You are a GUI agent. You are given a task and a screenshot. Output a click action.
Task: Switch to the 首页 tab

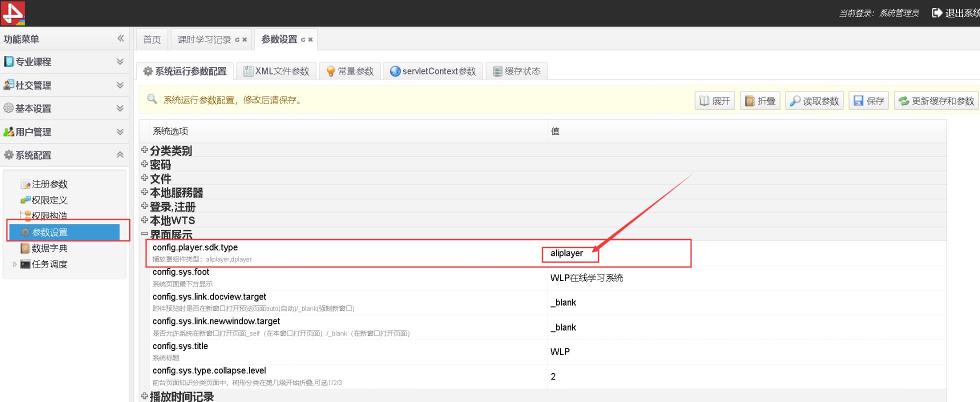tap(152, 39)
